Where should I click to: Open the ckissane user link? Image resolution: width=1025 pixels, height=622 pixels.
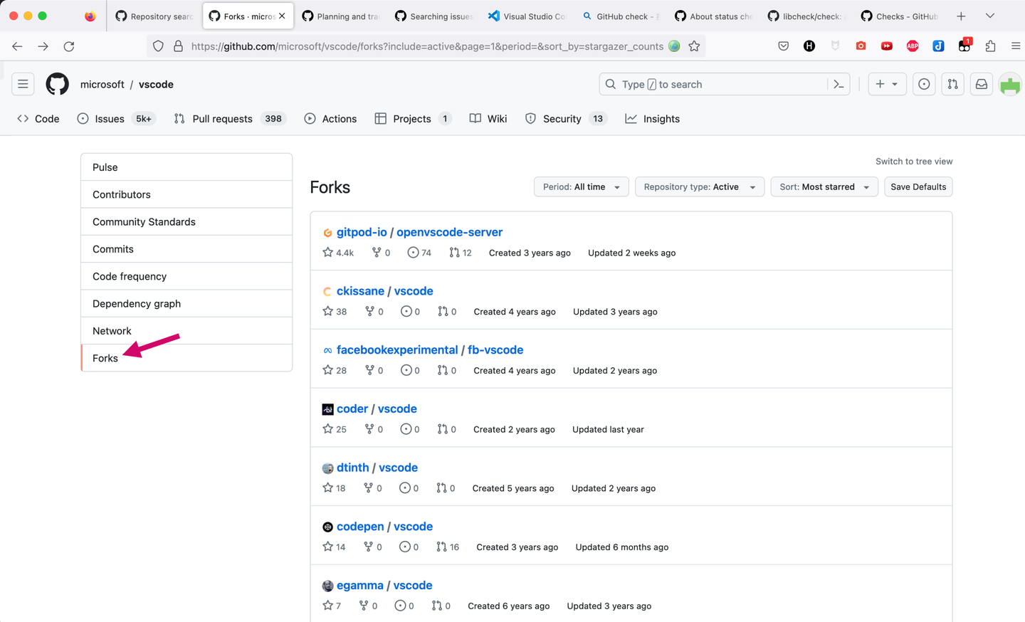point(360,291)
